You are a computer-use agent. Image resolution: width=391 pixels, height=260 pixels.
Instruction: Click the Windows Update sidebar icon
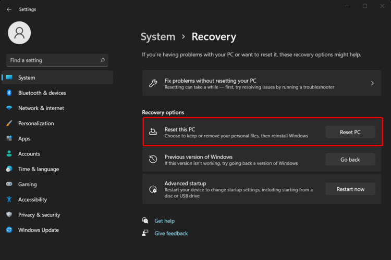[x=9, y=230]
